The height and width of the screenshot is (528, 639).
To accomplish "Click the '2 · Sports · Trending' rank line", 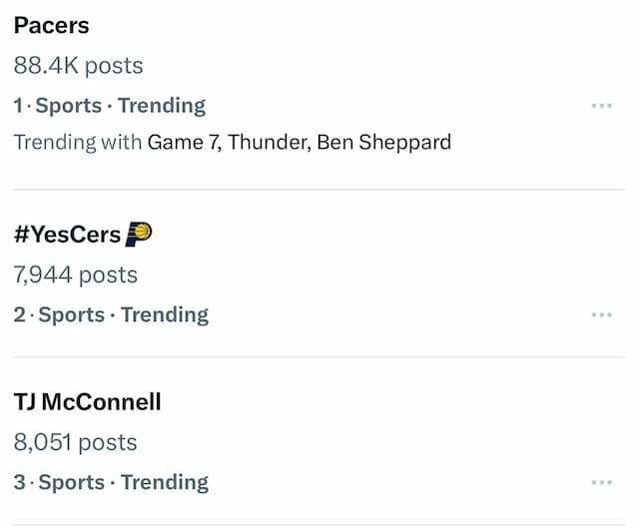I will click(x=111, y=315).
